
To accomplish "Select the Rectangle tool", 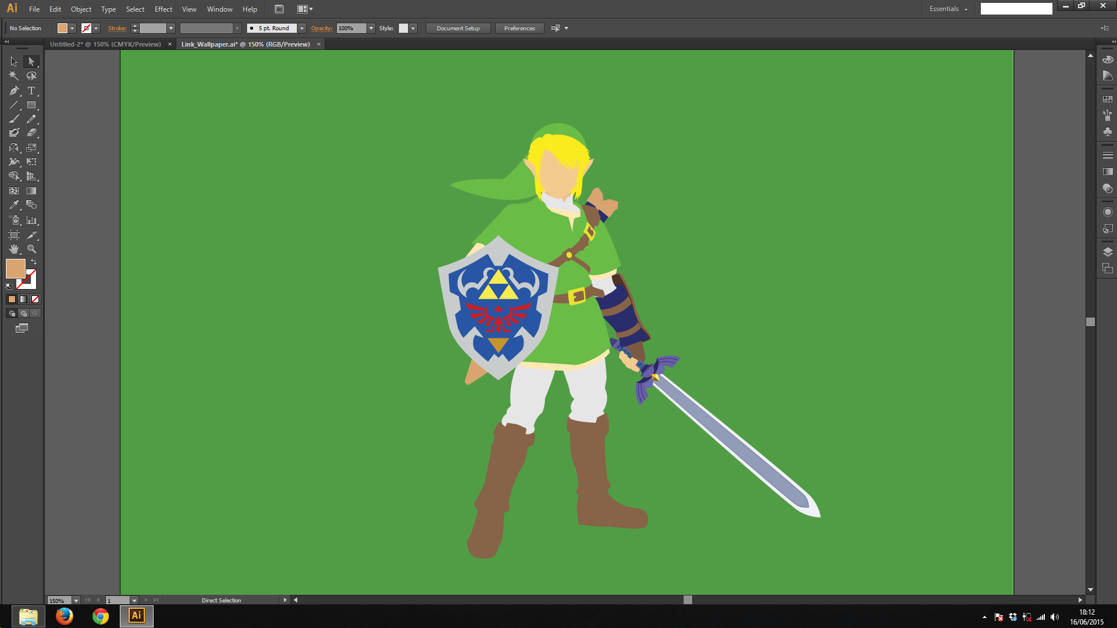I will [31, 105].
